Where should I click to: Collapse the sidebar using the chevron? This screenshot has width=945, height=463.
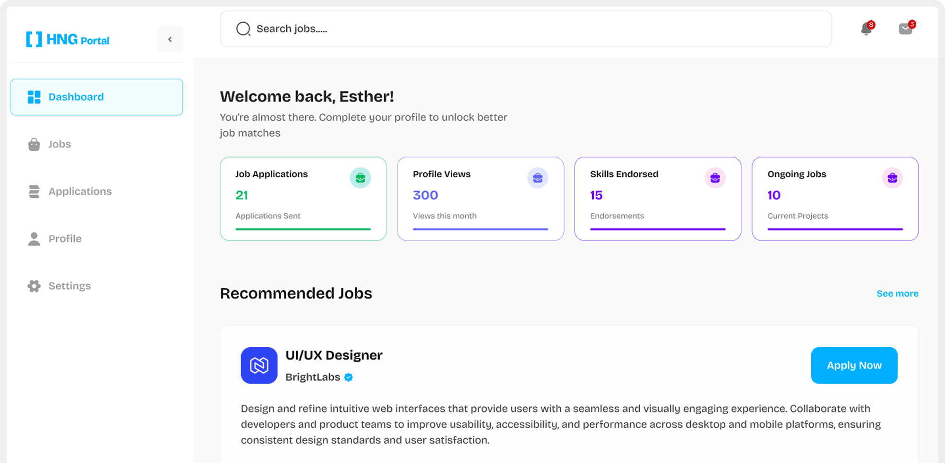tap(170, 39)
